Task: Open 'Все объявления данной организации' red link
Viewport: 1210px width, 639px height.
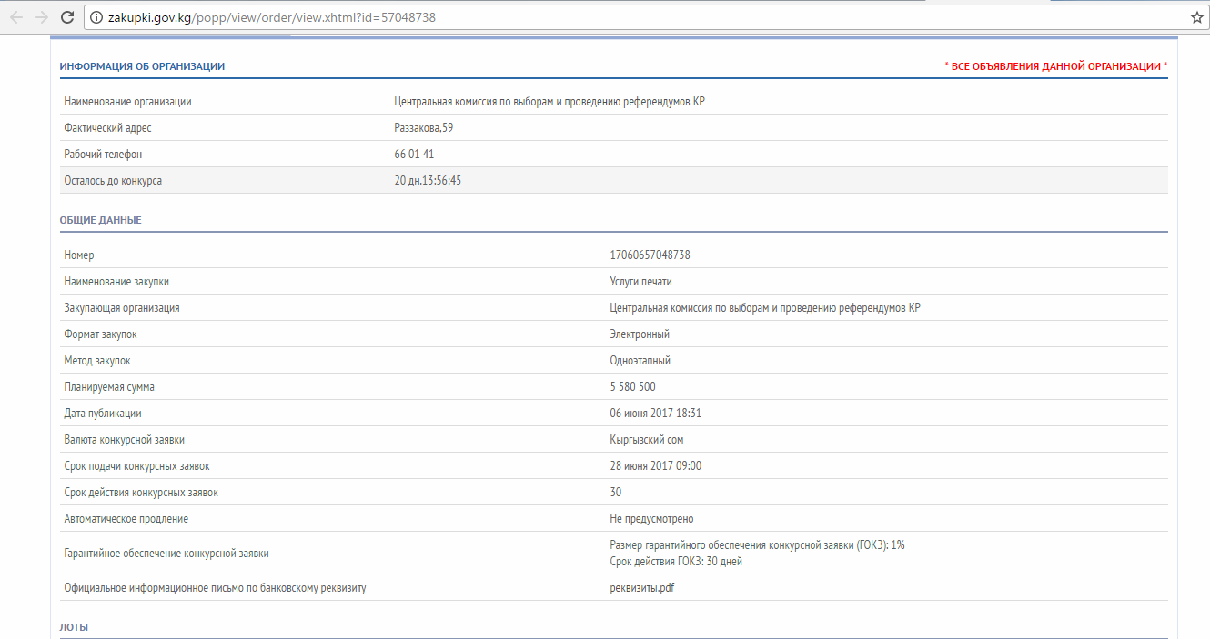Action: (1055, 66)
